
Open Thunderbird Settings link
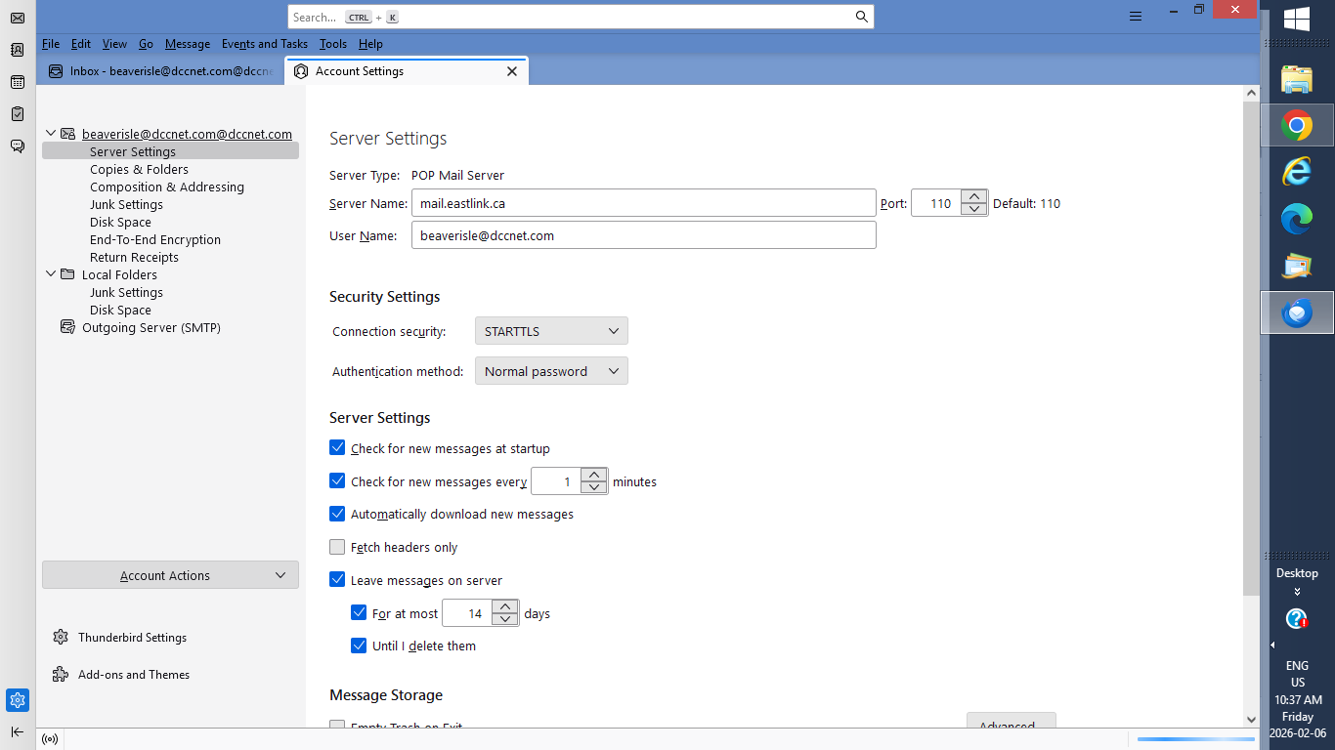point(132,638)
